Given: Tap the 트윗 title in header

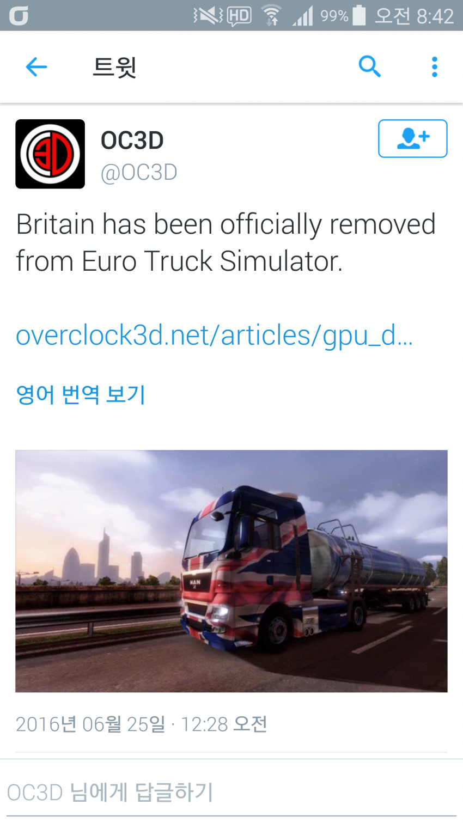Looking at the screenshot, I should 114,67.
